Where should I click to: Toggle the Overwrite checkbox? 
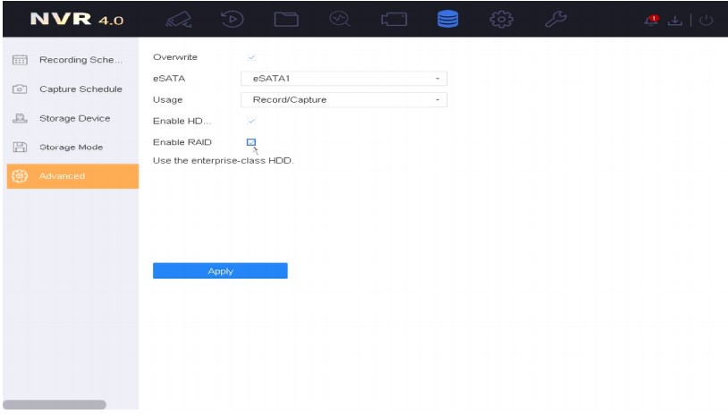(x=251, y=57)
